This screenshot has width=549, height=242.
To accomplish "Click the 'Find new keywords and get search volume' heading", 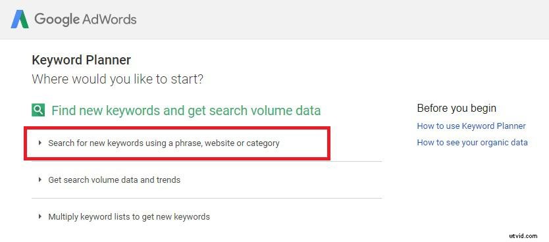I will pos(186,111).
